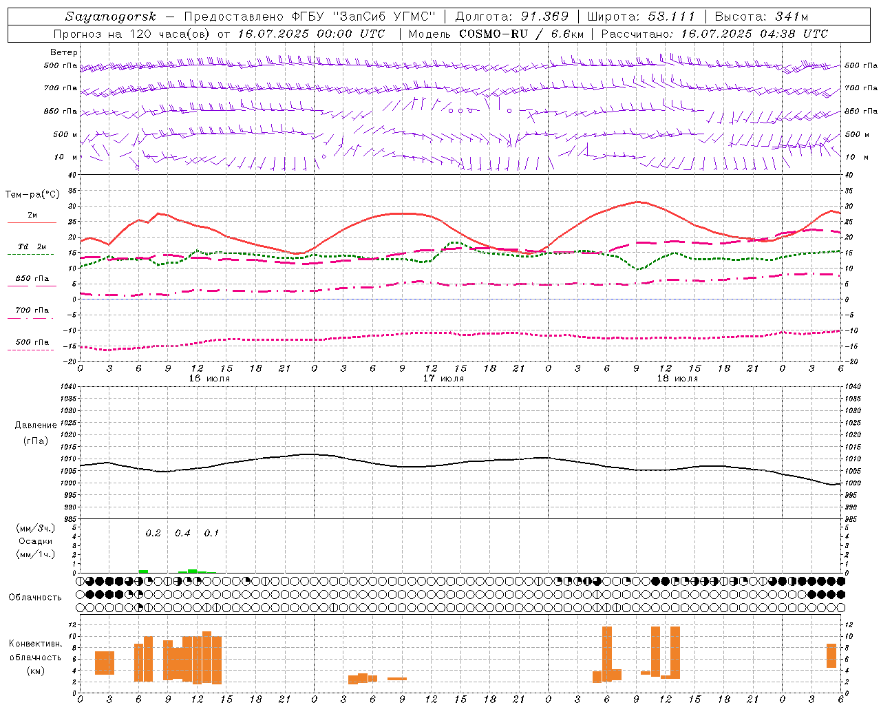Click the Осадки precipitation label
The image size is (881, 705).
click(x=36, y=541)
